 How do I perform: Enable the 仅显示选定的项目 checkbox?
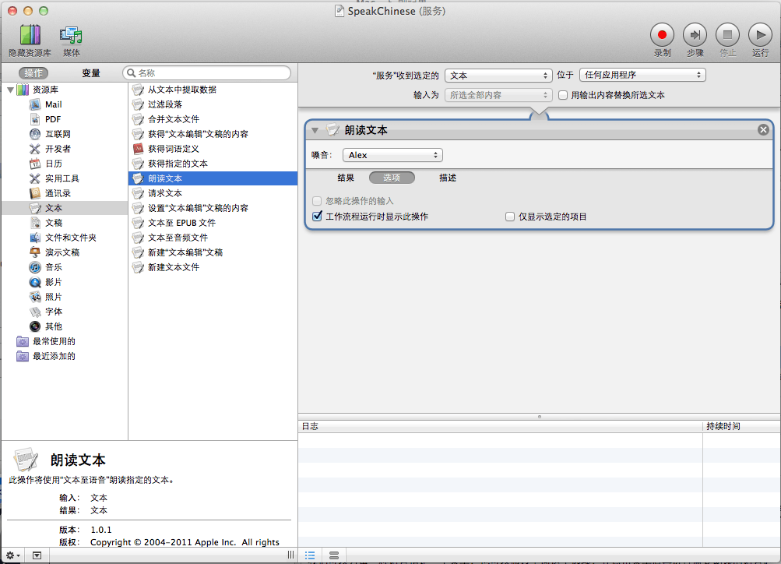(x=509, y=217)
